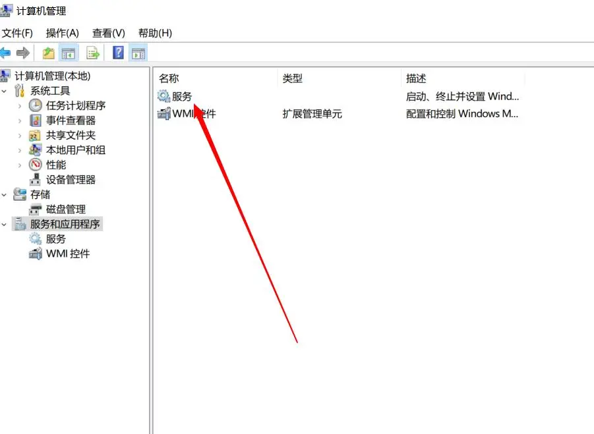
Task: Toggle the Show/Hide Console Tree icon
Action: pos(68,53)
